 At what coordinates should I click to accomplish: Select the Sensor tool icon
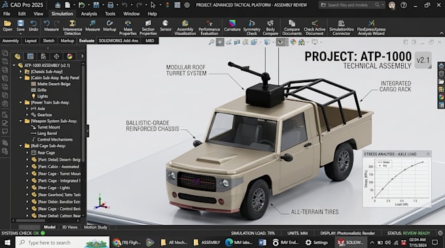click(166, 25)
